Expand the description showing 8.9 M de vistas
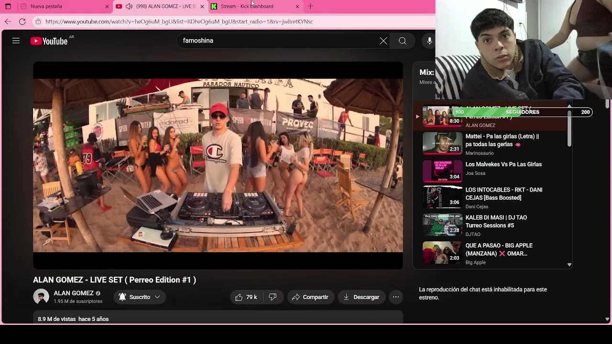 coord(218,318)
